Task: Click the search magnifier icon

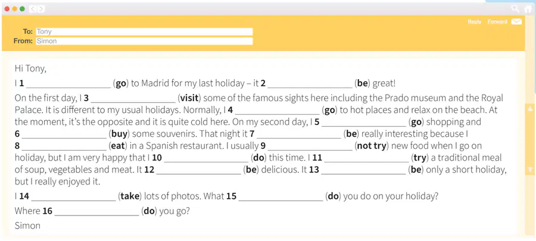Action: (515, 8)
